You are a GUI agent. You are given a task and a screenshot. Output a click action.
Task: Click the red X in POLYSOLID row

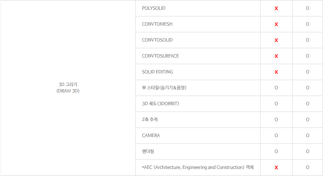pos(276,9)
